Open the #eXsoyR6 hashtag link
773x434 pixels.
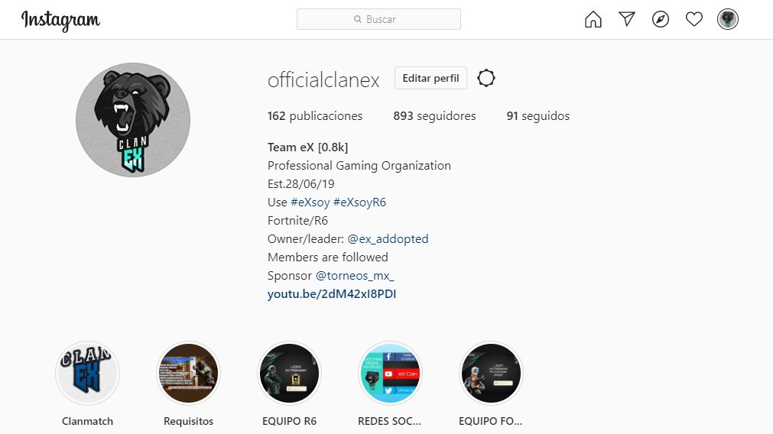[359, 202]
